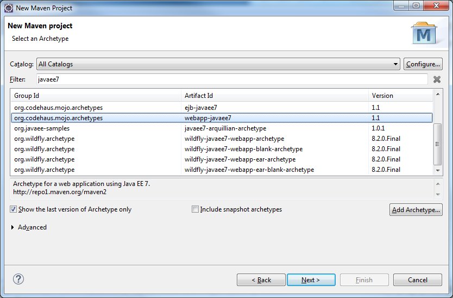
Task: Go back with the Back button
Action: point(261,280)
